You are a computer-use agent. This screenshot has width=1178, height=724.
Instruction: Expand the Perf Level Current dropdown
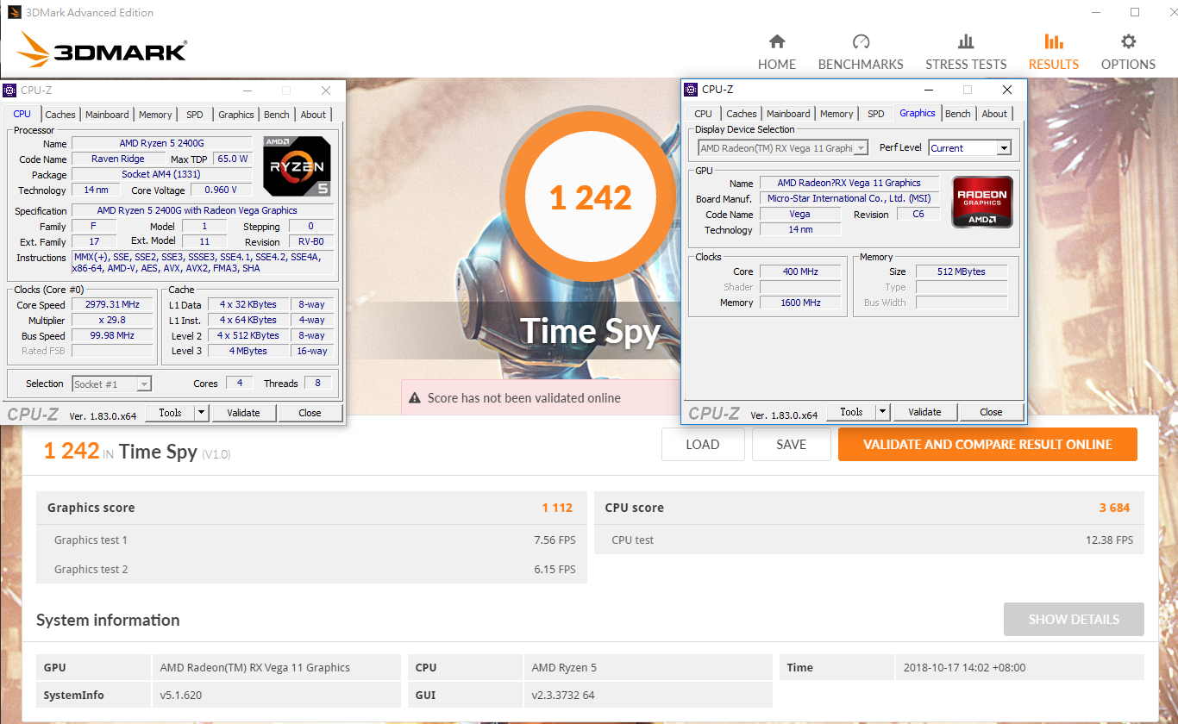point(1003,148)
